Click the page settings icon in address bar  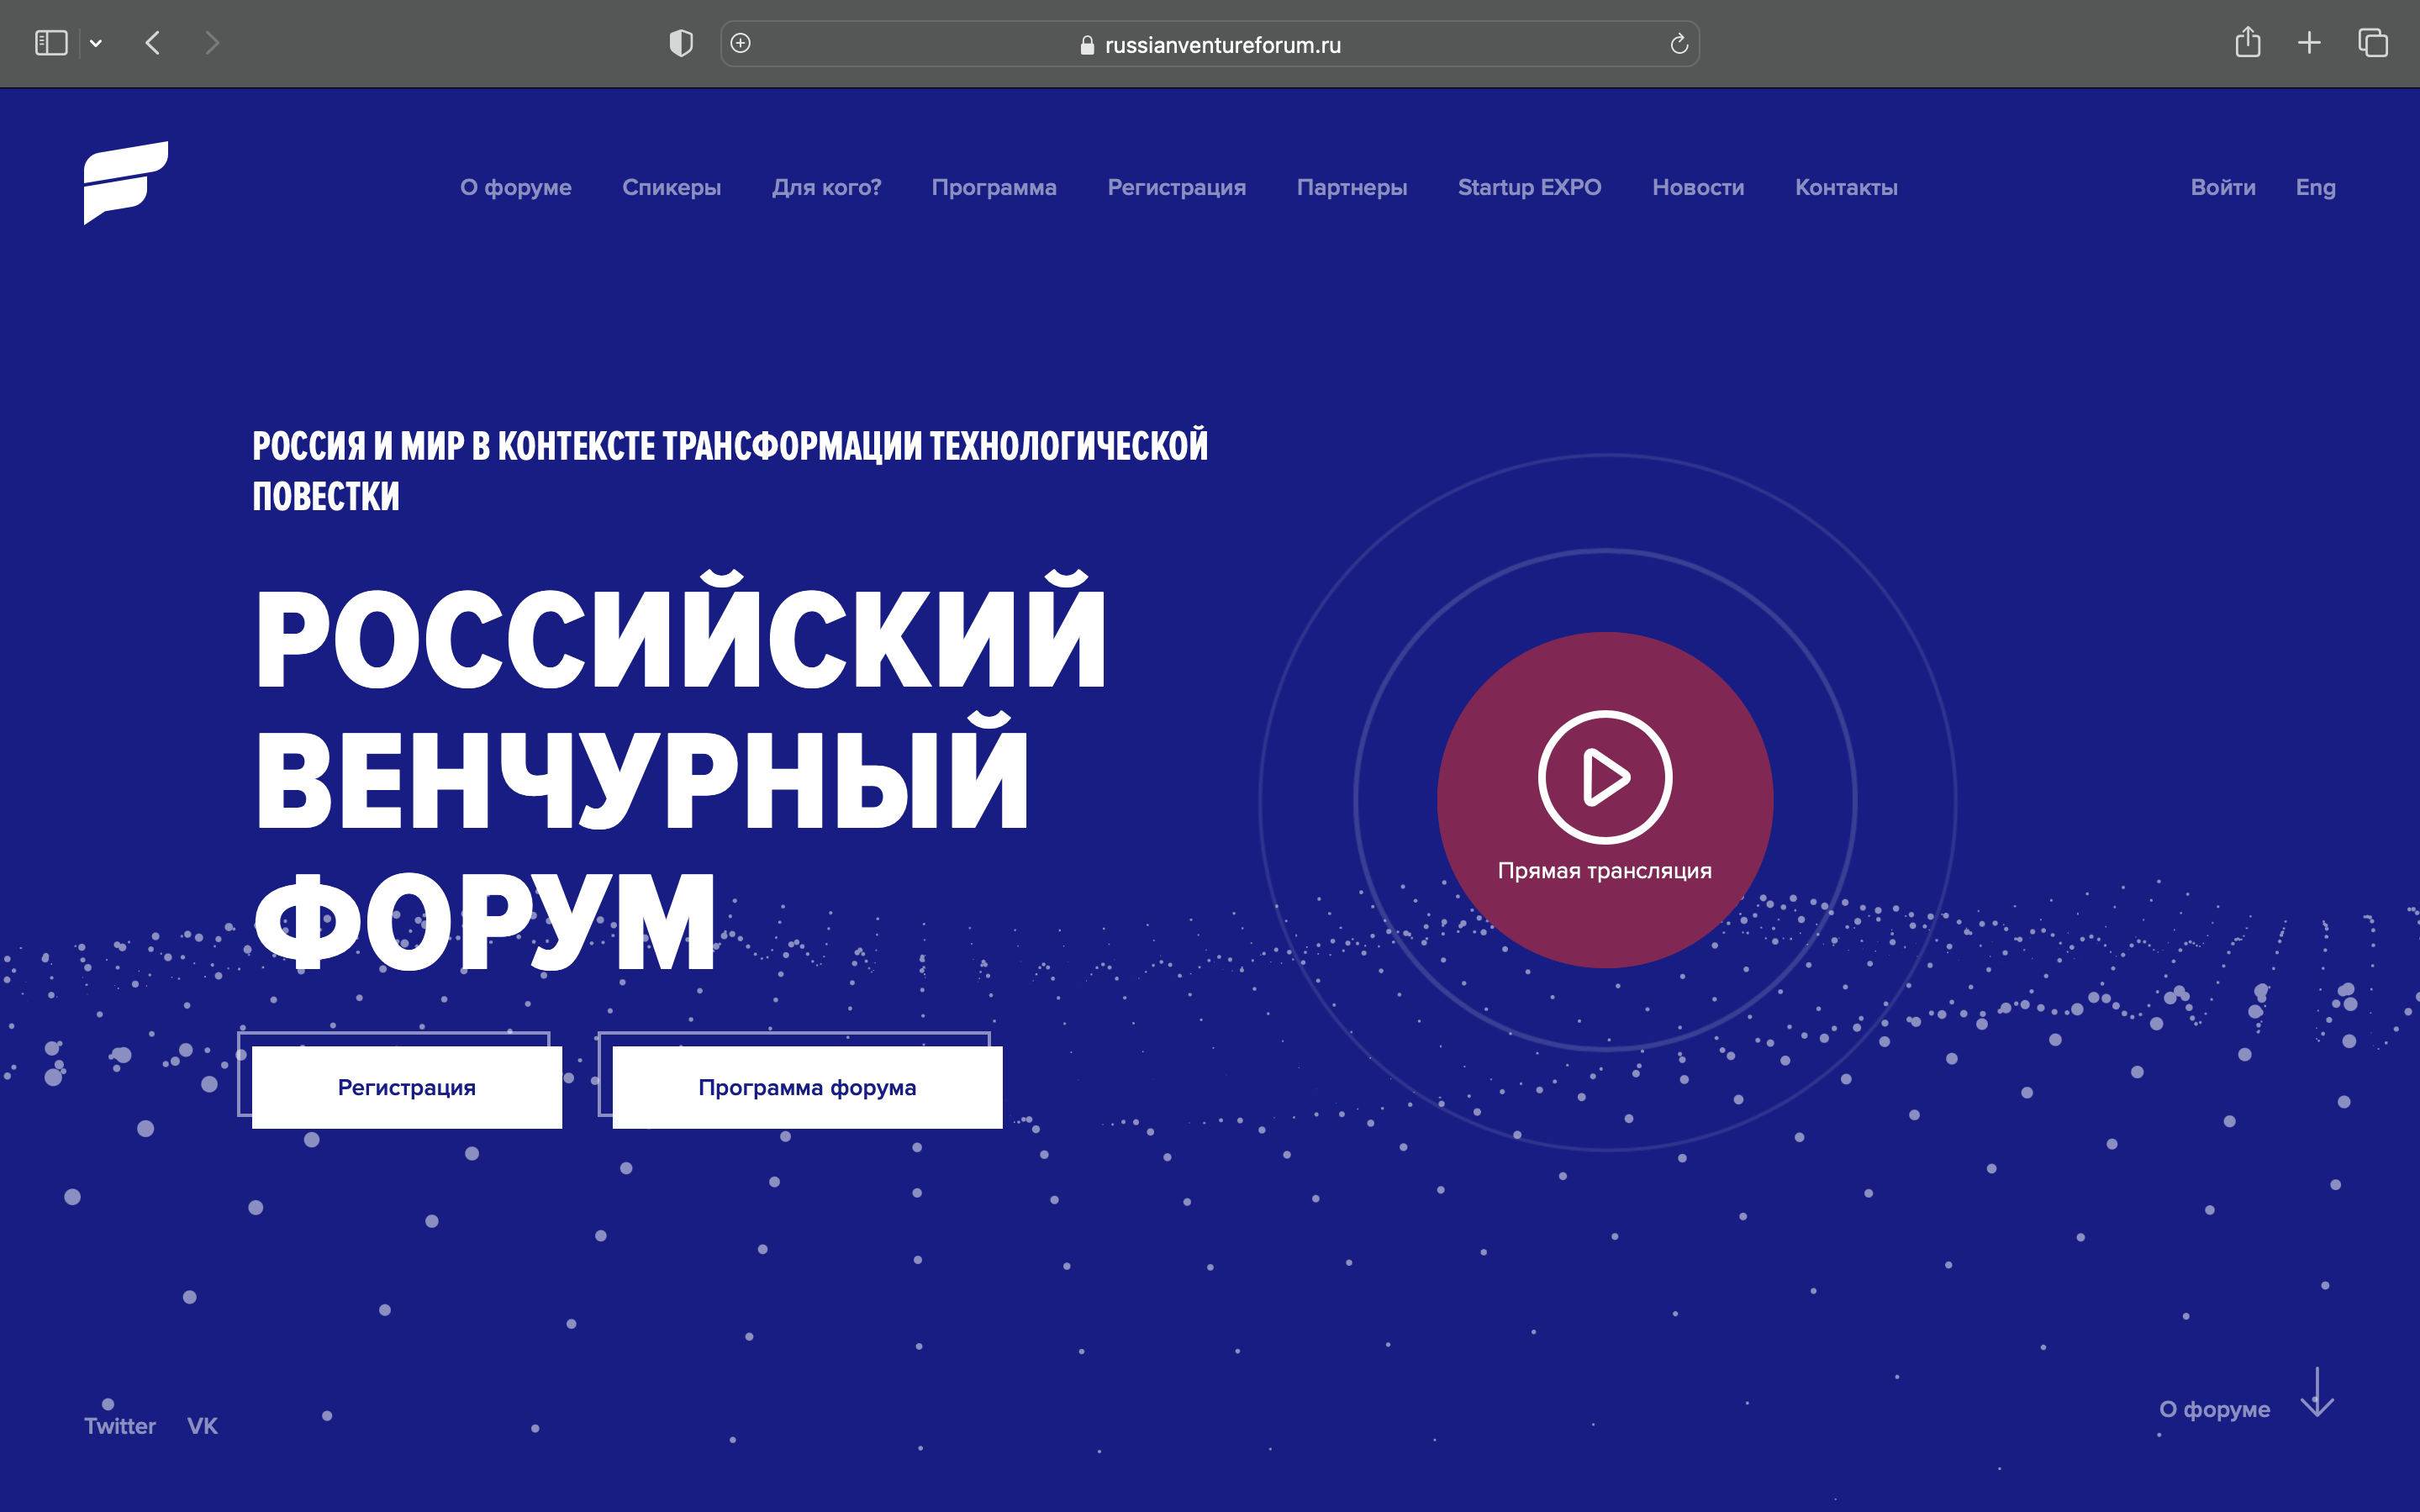pos(741,43)
